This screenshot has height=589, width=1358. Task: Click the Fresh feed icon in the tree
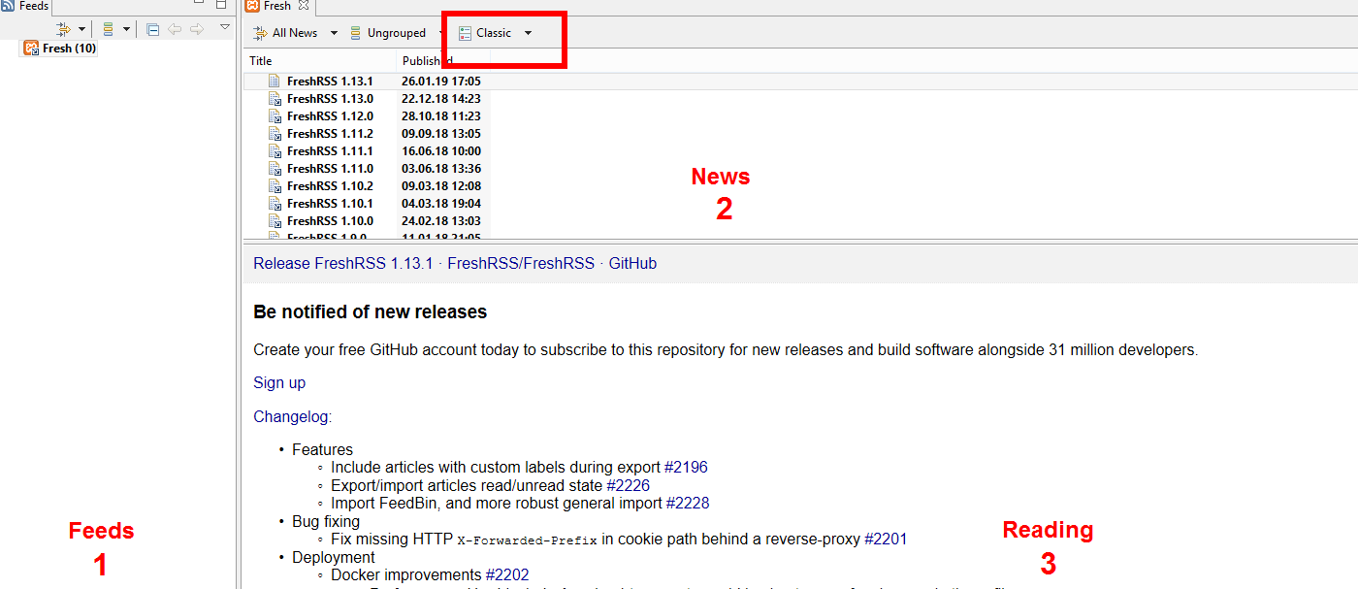point(31,49)
